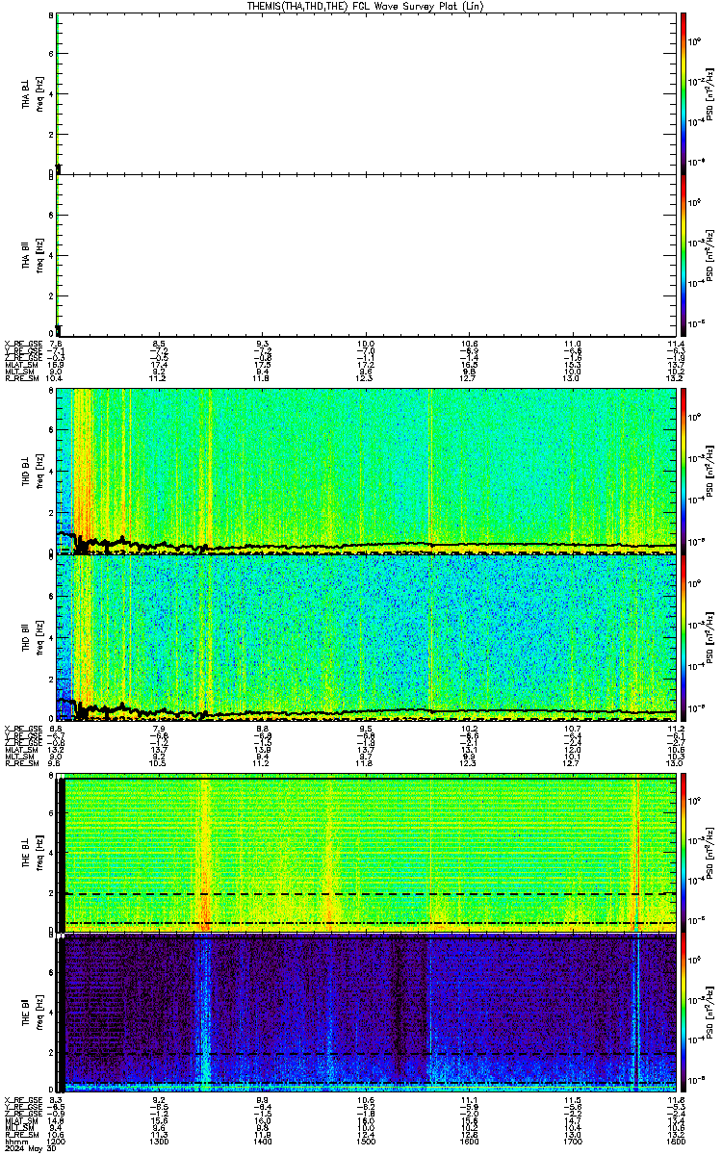Click the THD Bll PSD color bar
Screen dimensions: 722x1155
tap(683, 637)
